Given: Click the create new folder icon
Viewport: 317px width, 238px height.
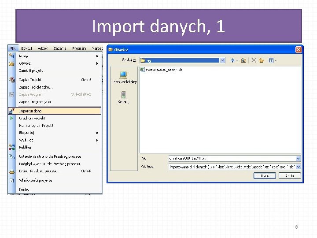Looking at the screenshot, I should (262, 60).
